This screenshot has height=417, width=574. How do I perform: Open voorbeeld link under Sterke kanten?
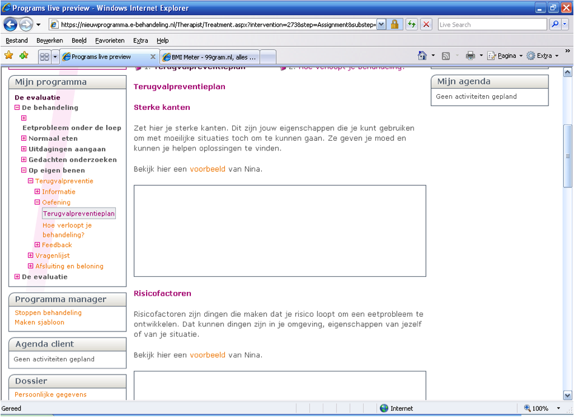click(207, 169)
